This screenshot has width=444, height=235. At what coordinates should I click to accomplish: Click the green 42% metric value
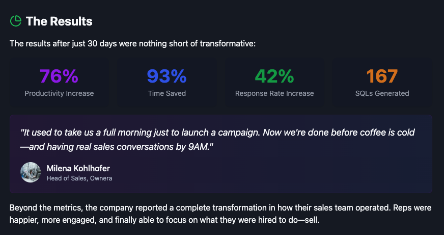coord(274,76)
